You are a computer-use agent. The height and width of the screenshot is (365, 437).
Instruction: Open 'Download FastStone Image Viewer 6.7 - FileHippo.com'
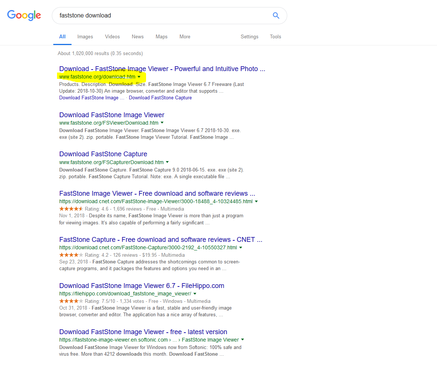(142, 286)
